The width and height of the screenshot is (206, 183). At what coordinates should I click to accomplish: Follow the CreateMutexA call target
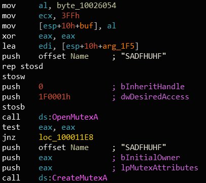point(80,178)
